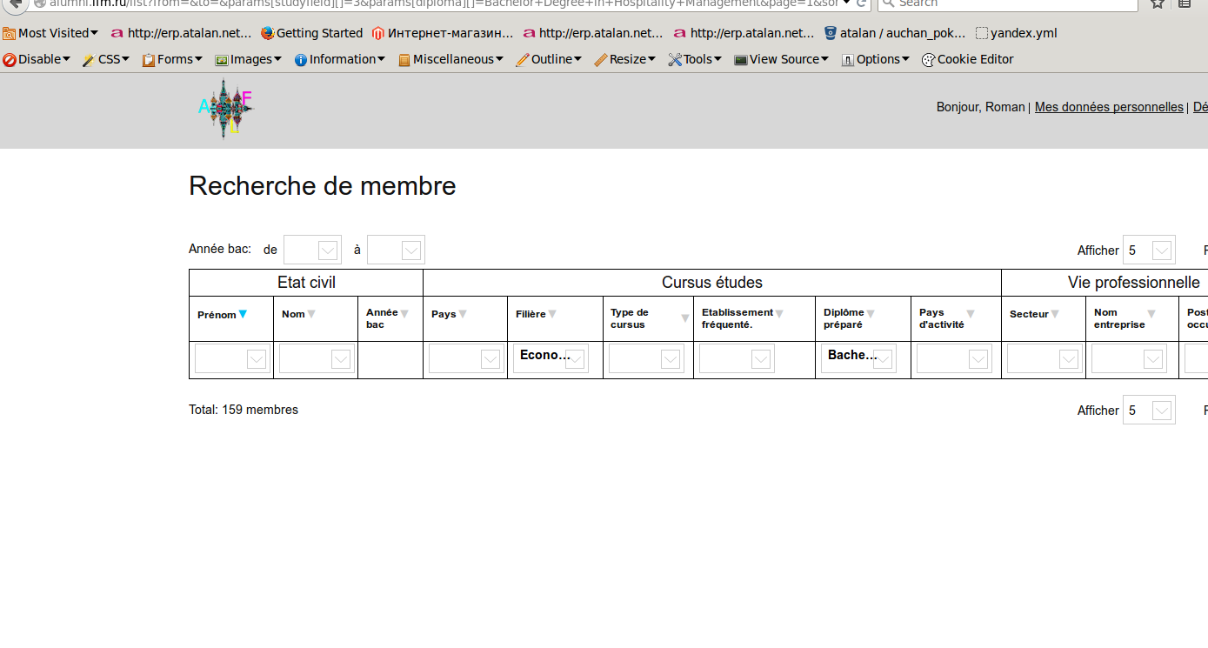Image resolution: width=1208 pixels, height=648 pixels.
Task: Open the Prénom filter dropdown
Action: tap(232, 358)
